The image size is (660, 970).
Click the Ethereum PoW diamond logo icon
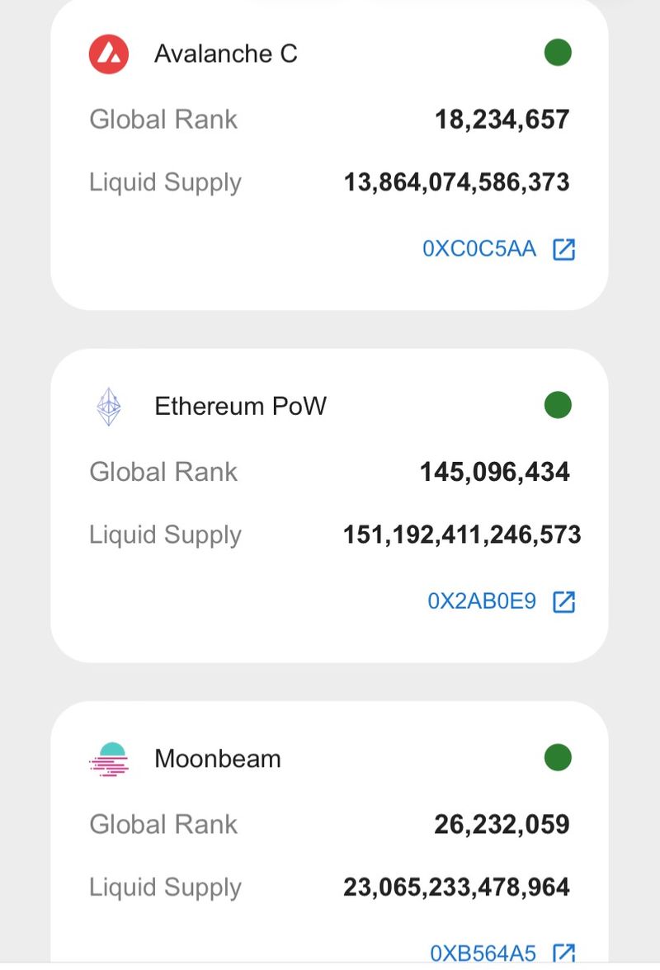[109, 407]
